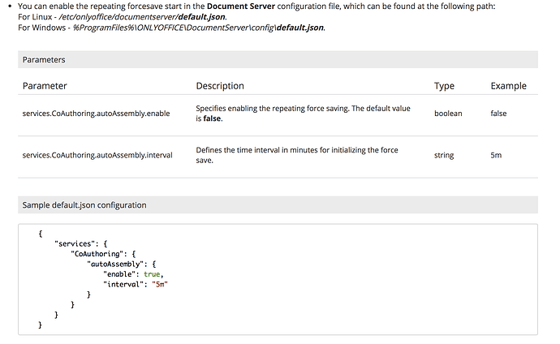Click the "false" example value in the table
This screenshot has height=344, width=560.
(498, 114)
